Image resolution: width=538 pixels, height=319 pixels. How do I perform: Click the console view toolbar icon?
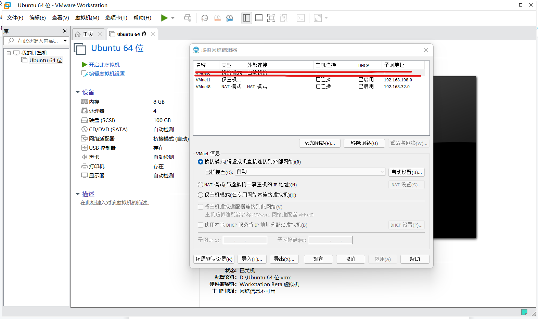[x=300, y=18]
